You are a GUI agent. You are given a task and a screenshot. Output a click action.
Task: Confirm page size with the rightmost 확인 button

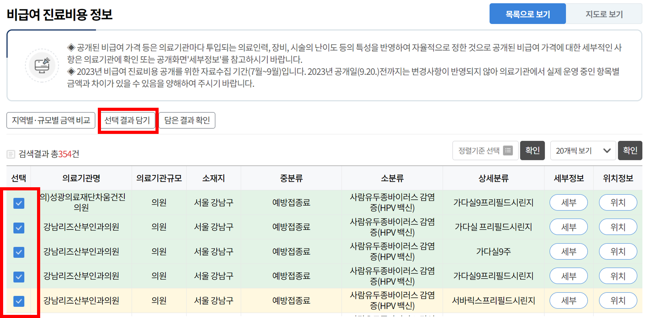[630, 150]
